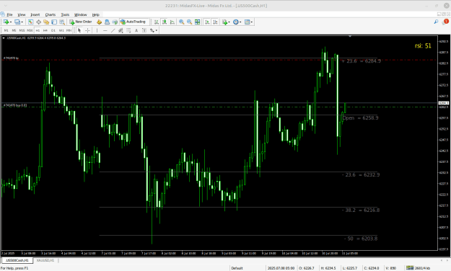Select the MN timeframe button
This screenshot has width=451, height=271.
[69, 30]
